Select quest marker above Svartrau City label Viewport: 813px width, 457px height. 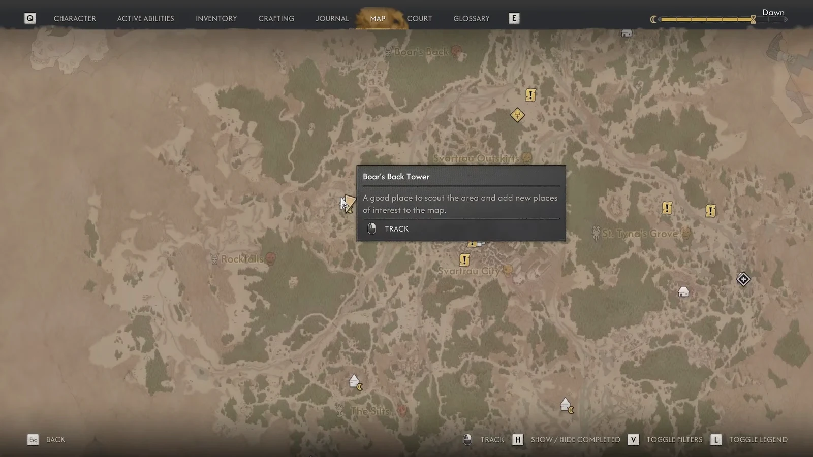coord(464,260)
